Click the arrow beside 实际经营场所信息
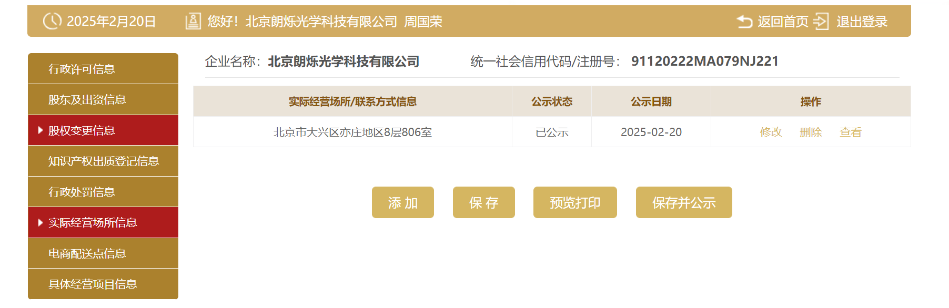 [x=41, y=223]
